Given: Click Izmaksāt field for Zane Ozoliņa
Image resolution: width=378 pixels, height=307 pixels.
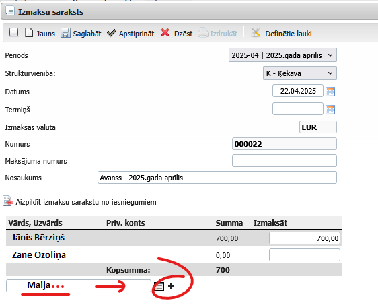Looking at the screenshot, I should pos(305,255).
